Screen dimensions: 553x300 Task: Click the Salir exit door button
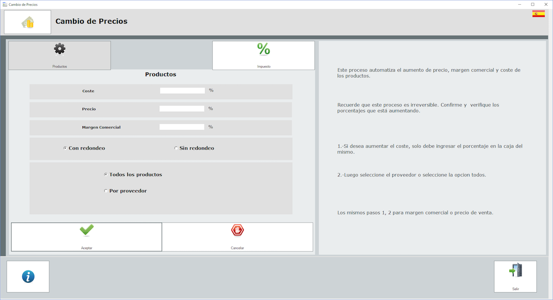(x=515, y=277)
